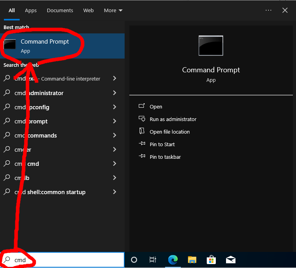The height and width of the screenshot is (268, 296).
Task: Click Run as administrator
Action: [x=173, y=119]
